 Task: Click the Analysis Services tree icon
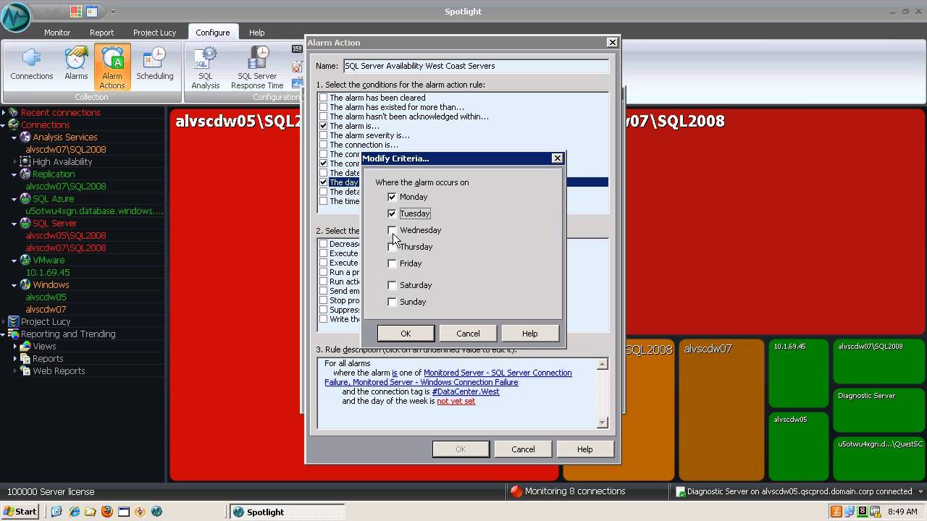click(25, 137)
